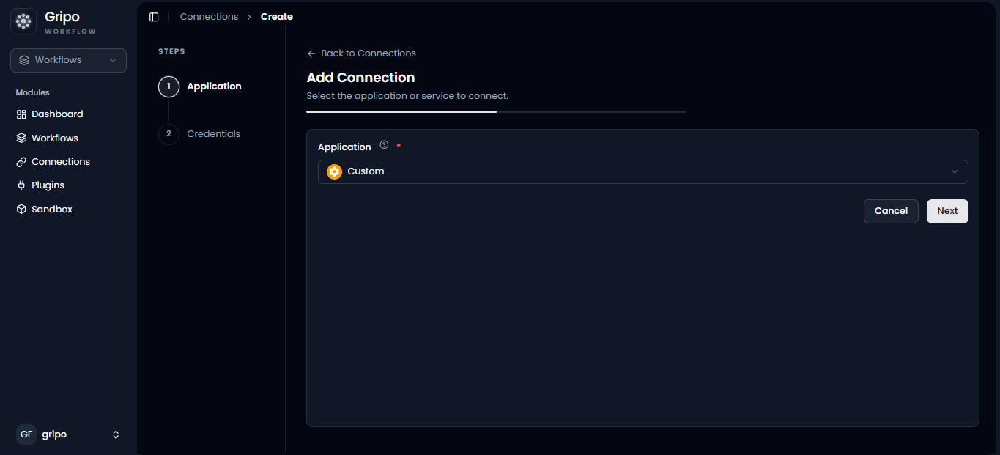Click the Application help question-mark icon
This screenshot has width=1000, height=455.
(384, 145)
